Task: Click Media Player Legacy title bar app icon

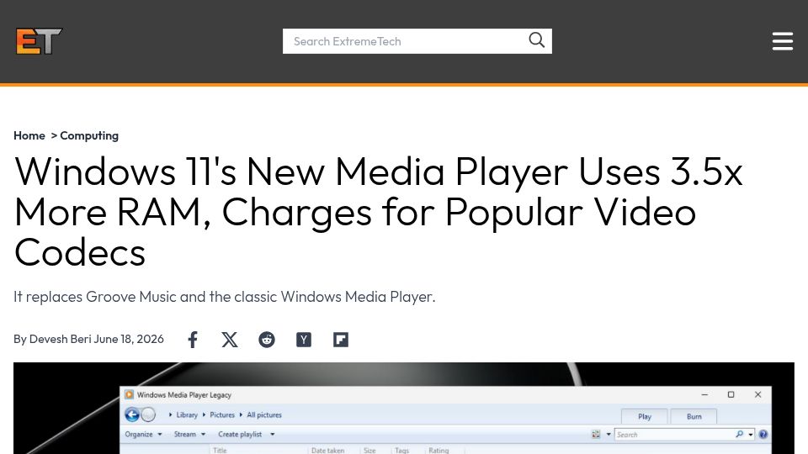Action: click(129, 395)
